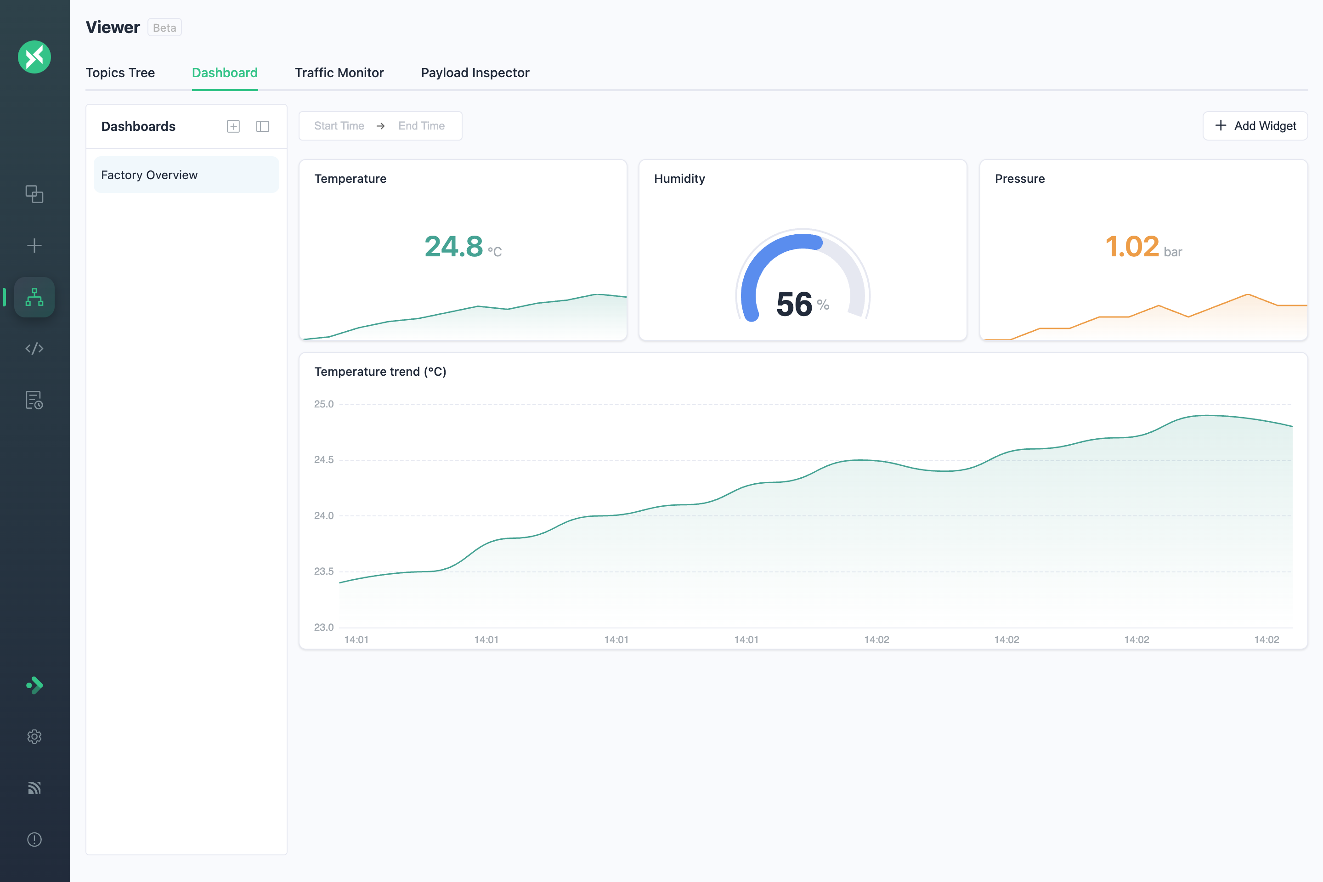Click the Temperature widget title
The image size is (1323, 882).
pyautogui.click(x=351, y=179)
